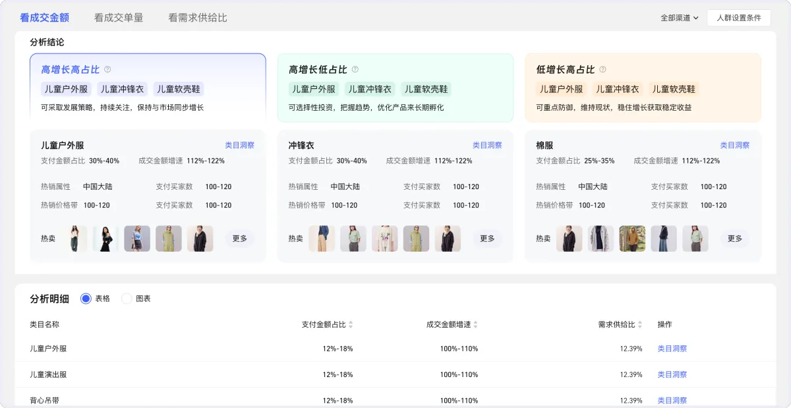
Task: Open fifth hot-selling thumbnail in 冲锋衣 card
Action: [448, 239]
